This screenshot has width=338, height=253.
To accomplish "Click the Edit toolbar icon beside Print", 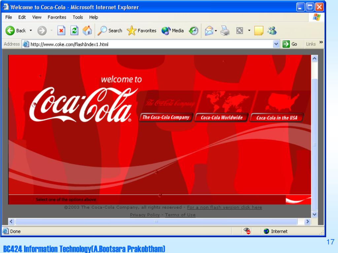I will click(x=240, y=31).
